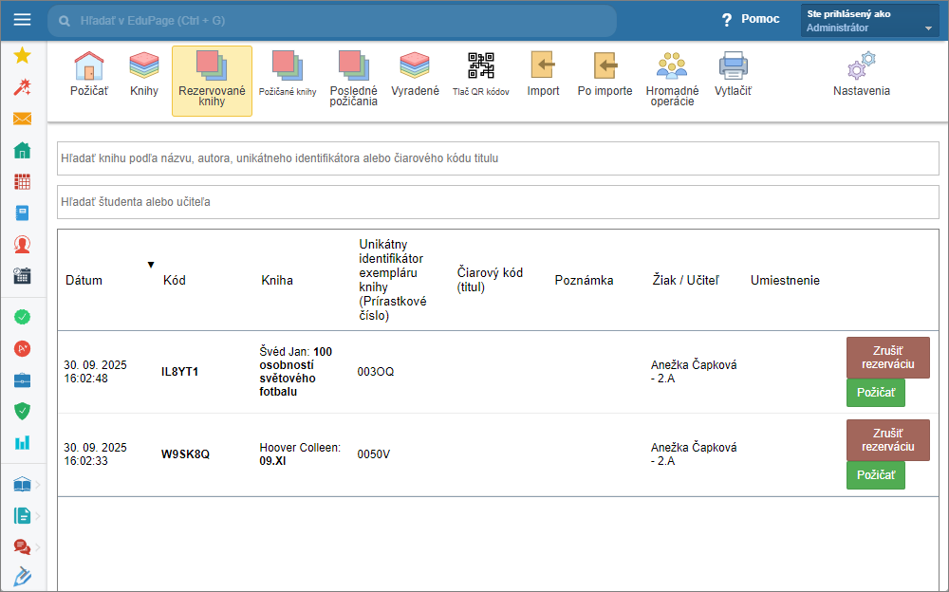The width and height of the screenshot is (949, 592).
Task: Open the Požičať lending icon
Action: point(88,76)
